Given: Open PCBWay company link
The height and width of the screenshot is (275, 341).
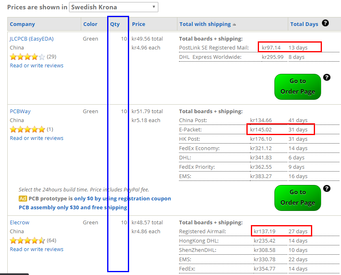Looking at the screenshot, I should (20, 112).
